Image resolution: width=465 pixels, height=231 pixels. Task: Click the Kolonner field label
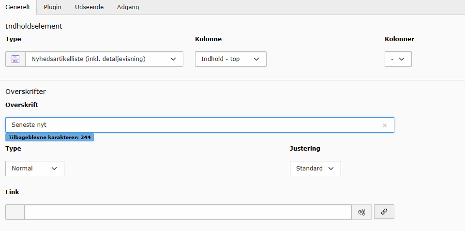[400, 39]
